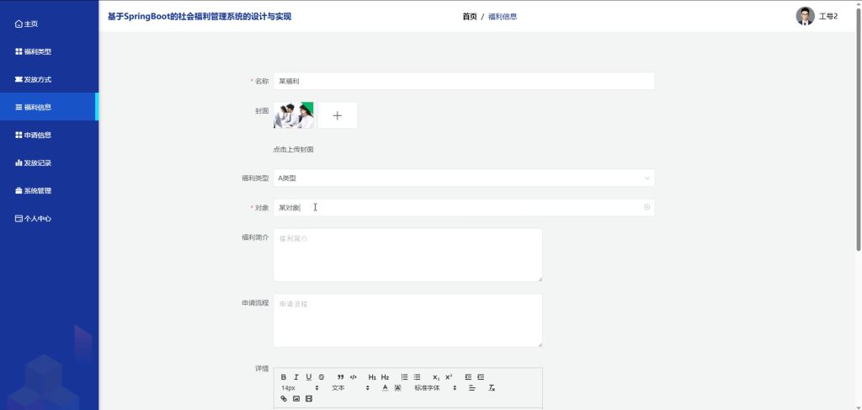Screen dimensions: 862x410
Task: Insert a hyperlink with the link icon
Action: pyautogui.click(x=284, y=398)
